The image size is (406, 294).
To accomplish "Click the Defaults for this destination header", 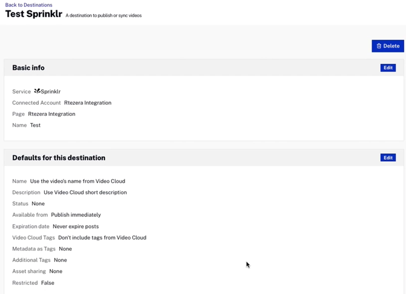I will click(58, 157).
